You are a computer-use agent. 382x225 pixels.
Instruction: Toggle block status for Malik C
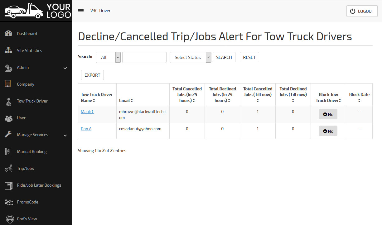click(328, 114)
